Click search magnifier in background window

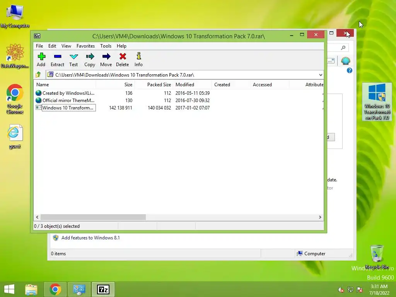click(343, 48)
